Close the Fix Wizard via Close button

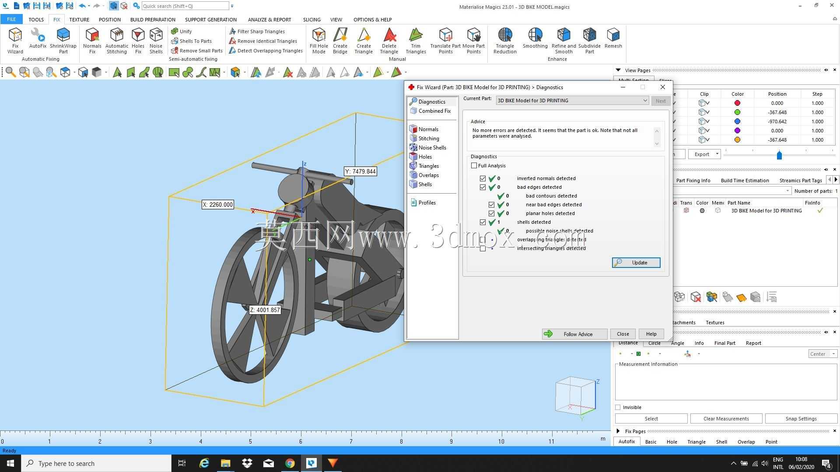click(x=623, y=334)
